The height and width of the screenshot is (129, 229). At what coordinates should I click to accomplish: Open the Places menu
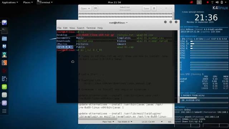(28, 3)
